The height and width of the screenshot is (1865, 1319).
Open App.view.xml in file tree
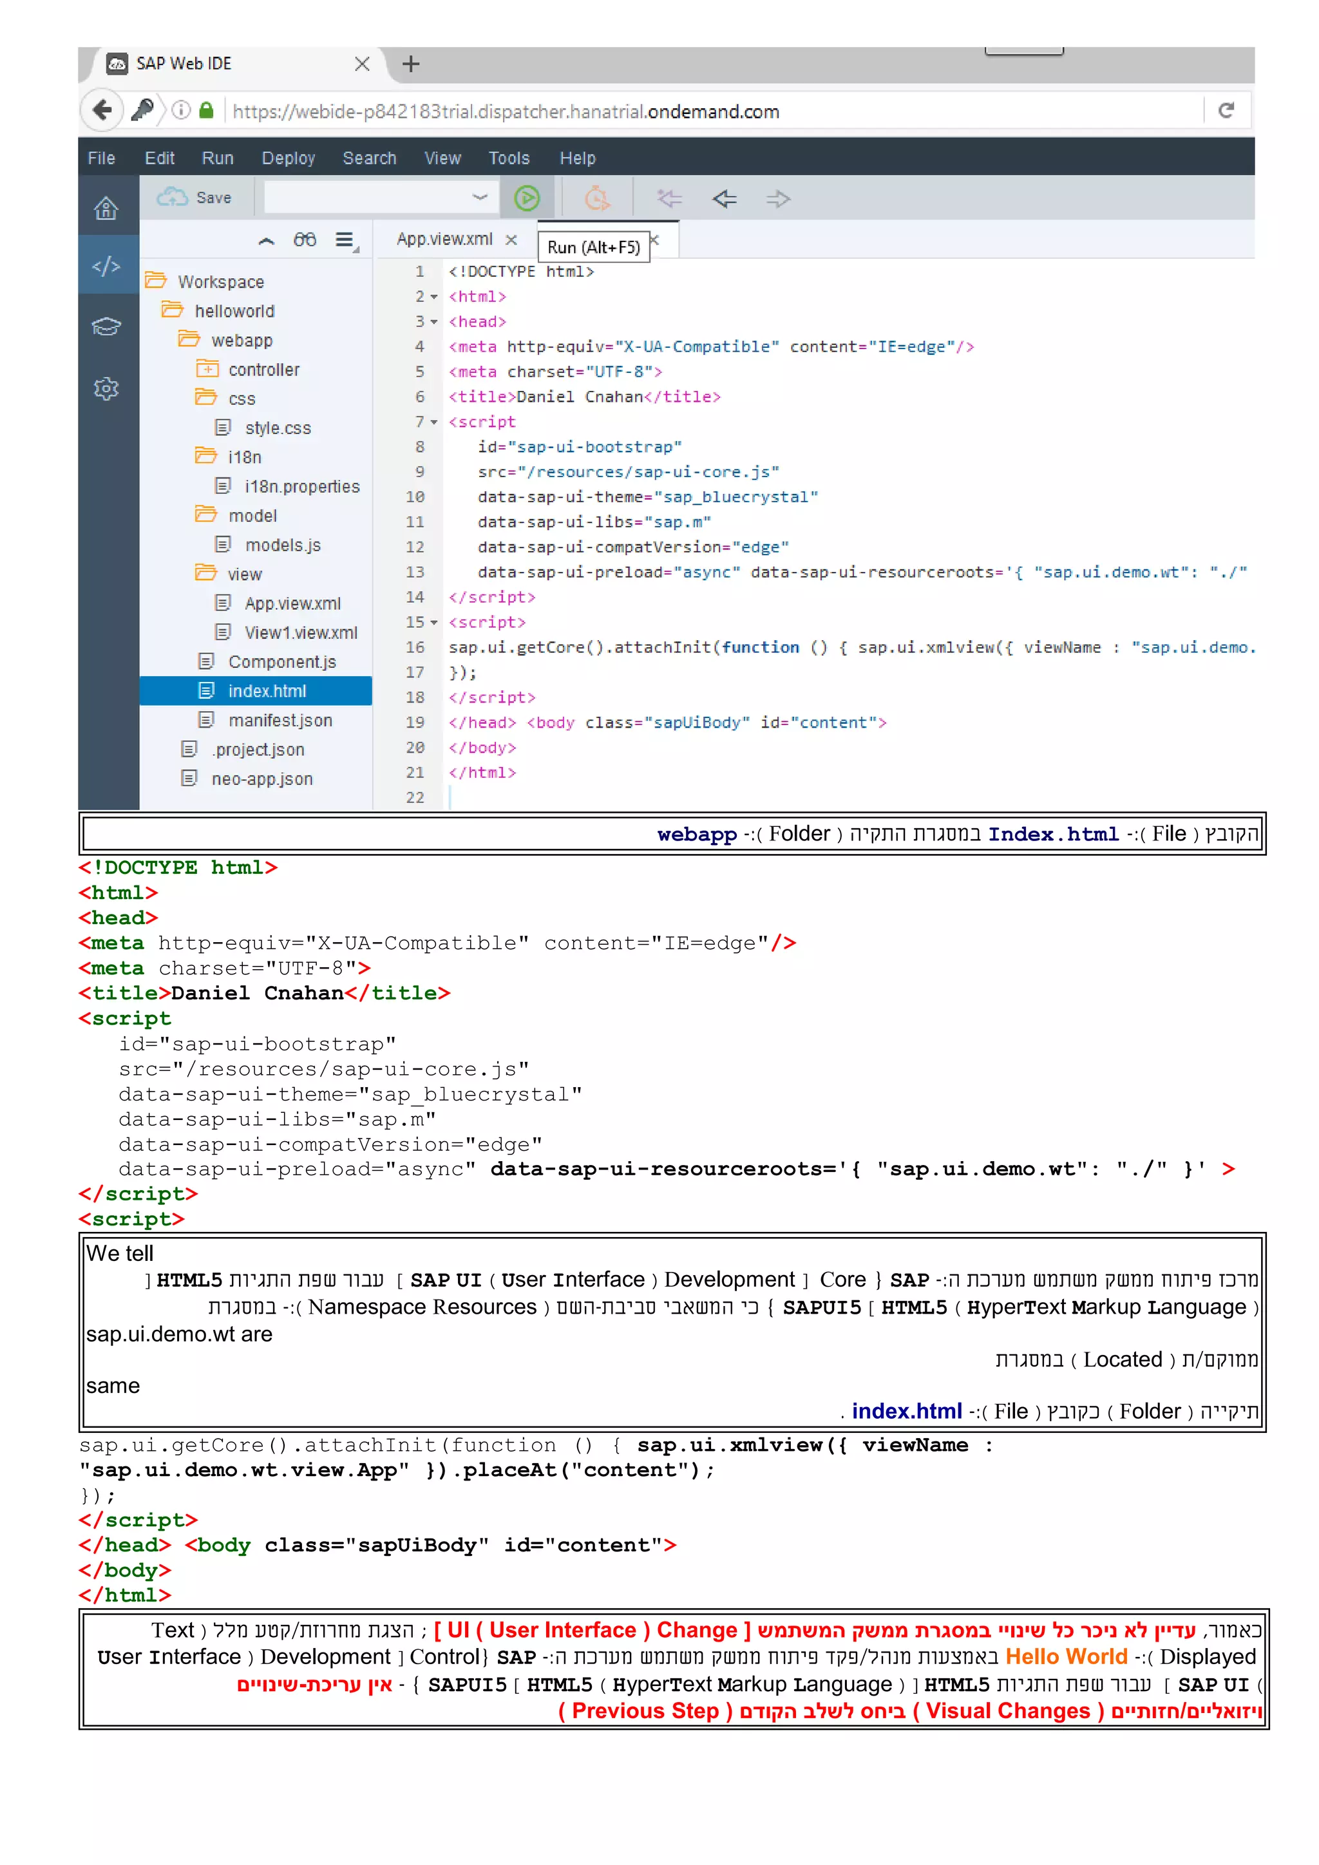coord(292,603)
